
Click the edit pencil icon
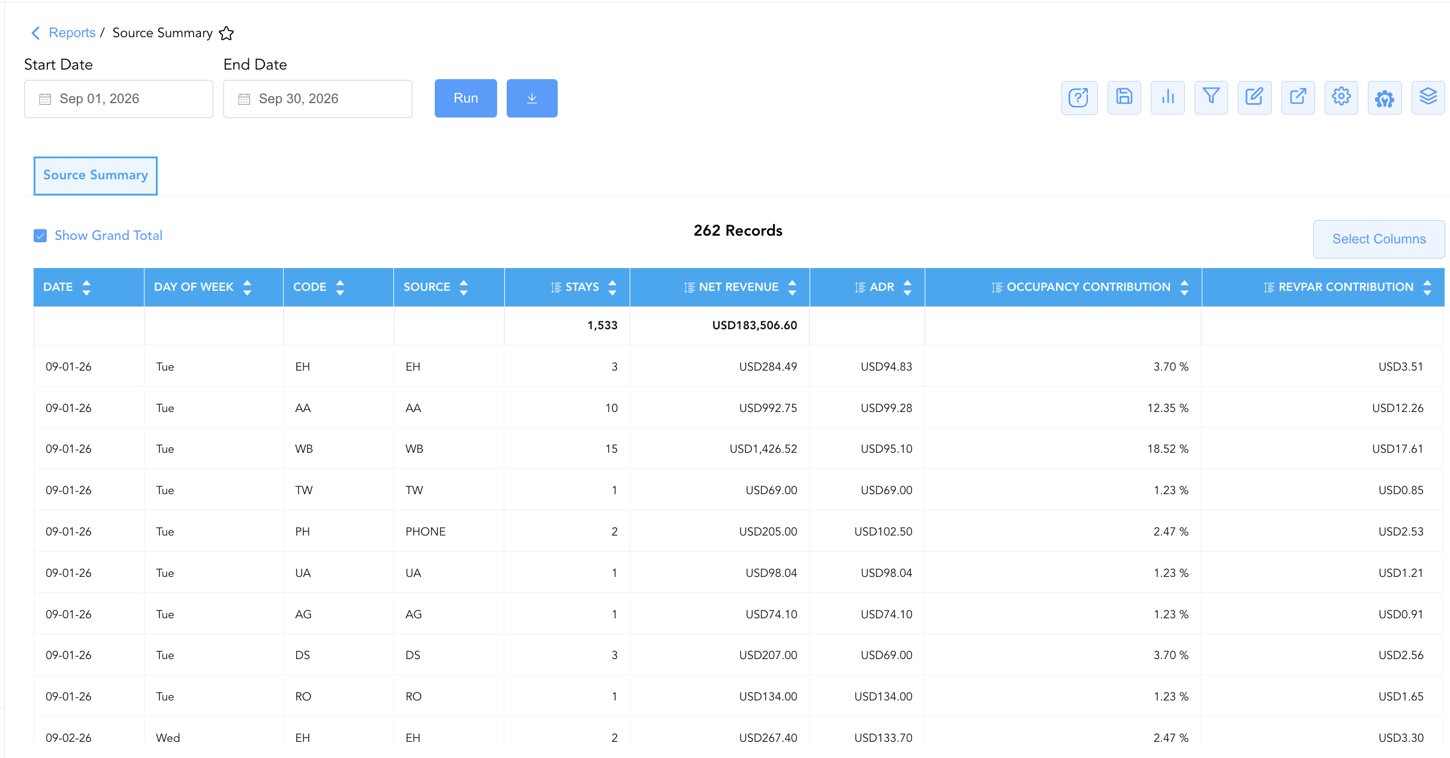click(1255, 97)
